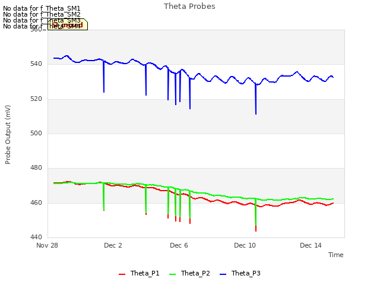Click the 460 y-axis tick label

[x=36, y=202]
